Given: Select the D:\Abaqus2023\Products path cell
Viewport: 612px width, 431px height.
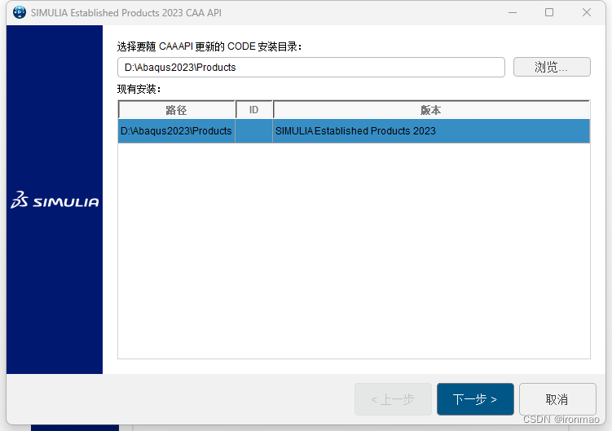Looking at the screenshot, I should coord(176,131).
